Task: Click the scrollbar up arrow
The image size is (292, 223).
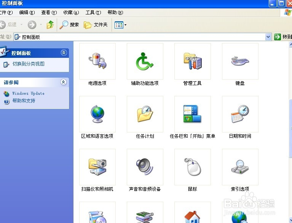Action: (x=290, y=44)
